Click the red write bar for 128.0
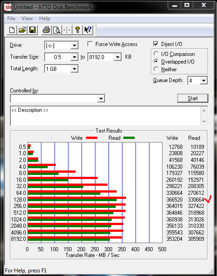 pyautogui.click(x=77, y=198)
